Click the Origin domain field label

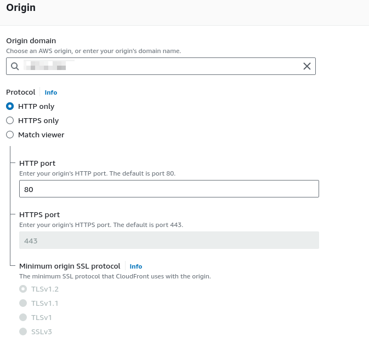click(31, 40)
